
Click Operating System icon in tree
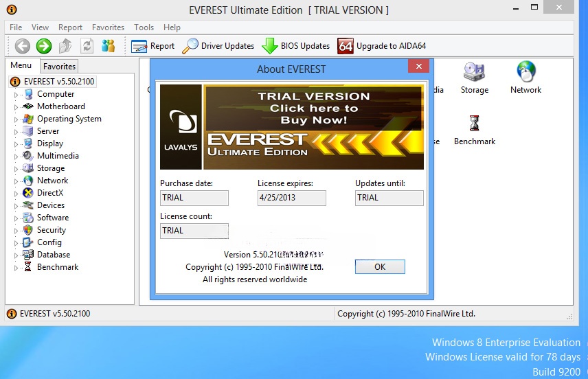click(28, 119)
